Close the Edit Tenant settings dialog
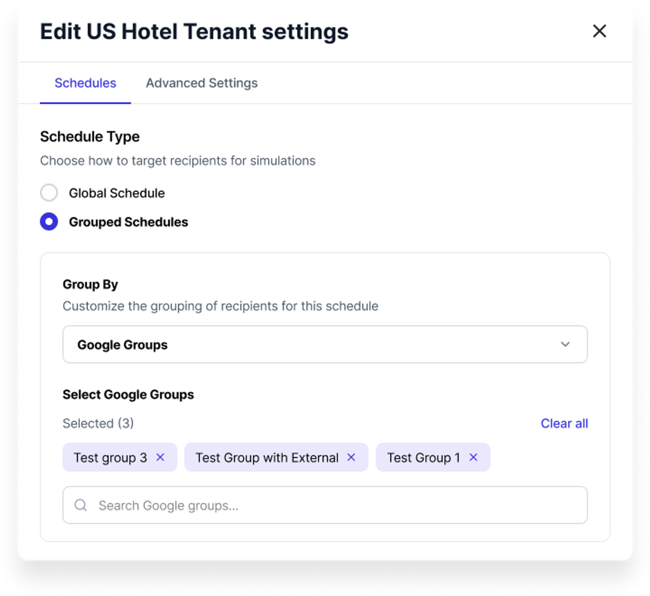The width and height of the screenshot is (650, 596). [599, 31]
